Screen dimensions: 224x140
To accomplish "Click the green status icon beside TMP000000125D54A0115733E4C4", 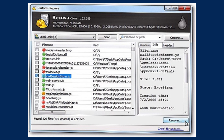I will coord(44,63).
